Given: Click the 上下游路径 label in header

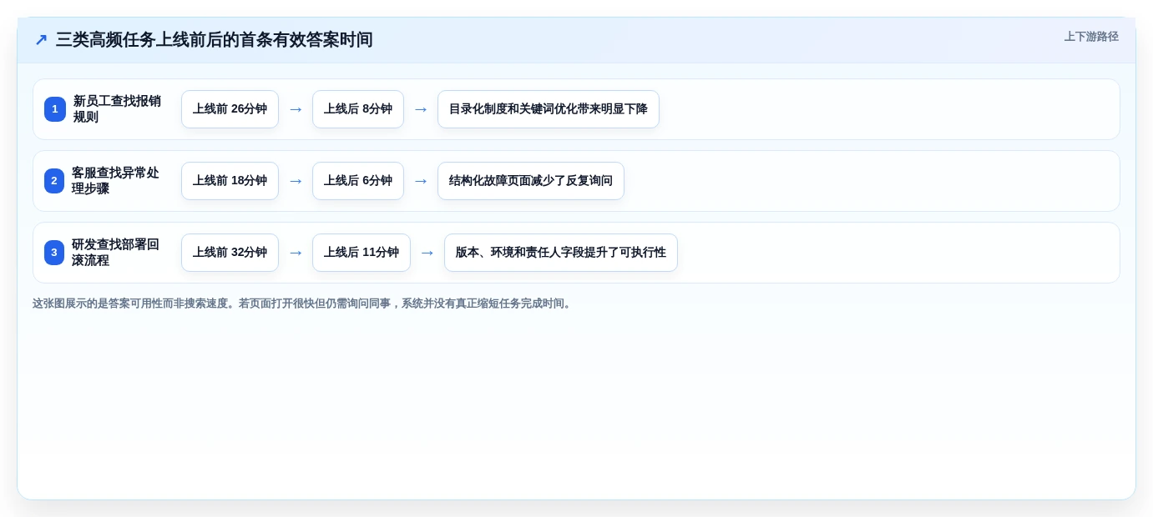Looking at the screenshot, I should 1091,37.
